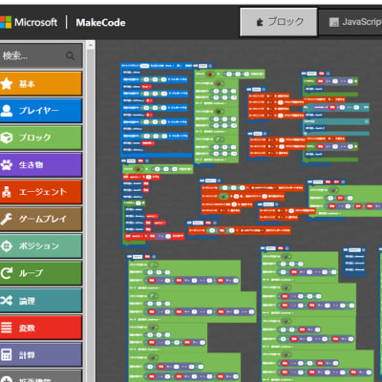Click the list icon on 変数
This screenshot has width=382, height=382.
[x=7, y=328]
